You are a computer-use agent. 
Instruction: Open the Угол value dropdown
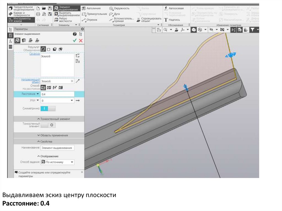click(72, 101)
